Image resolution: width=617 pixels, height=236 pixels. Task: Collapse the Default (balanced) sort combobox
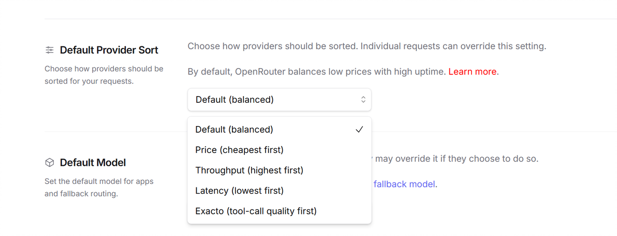[280, 100]
